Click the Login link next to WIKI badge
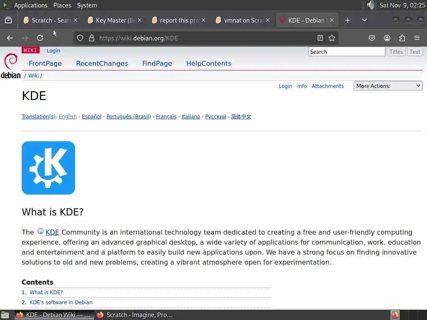 53,50
